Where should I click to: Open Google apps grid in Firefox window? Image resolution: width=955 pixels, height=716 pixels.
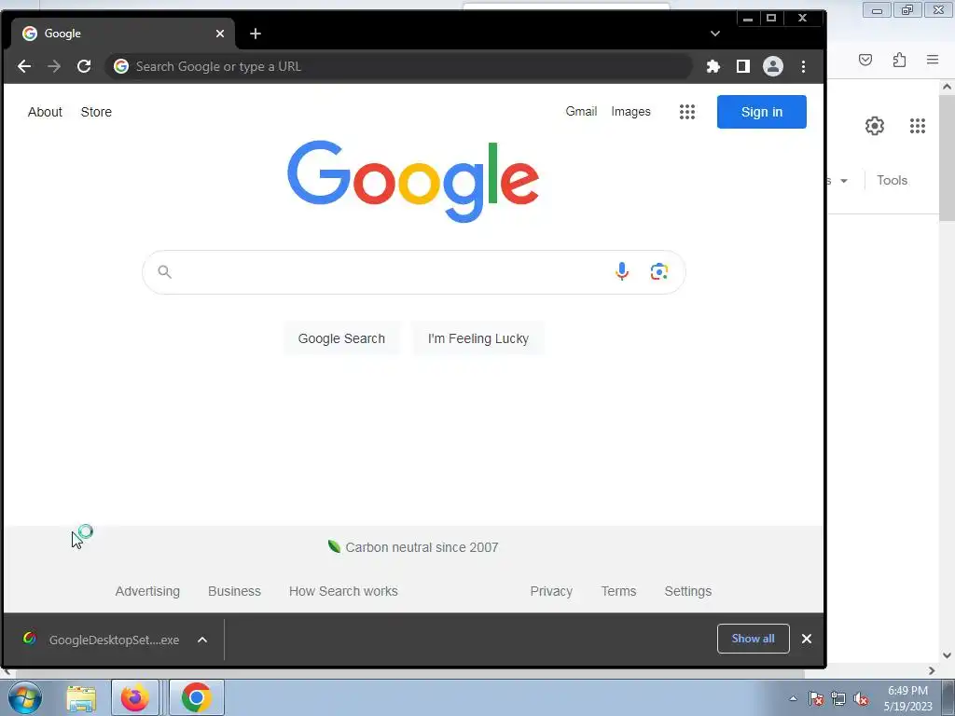coord(918,126)
